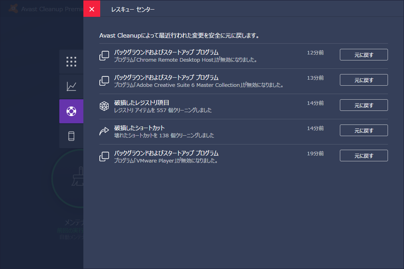Click 元に戻す for the VMware Player entry

(x=364, y=156)
